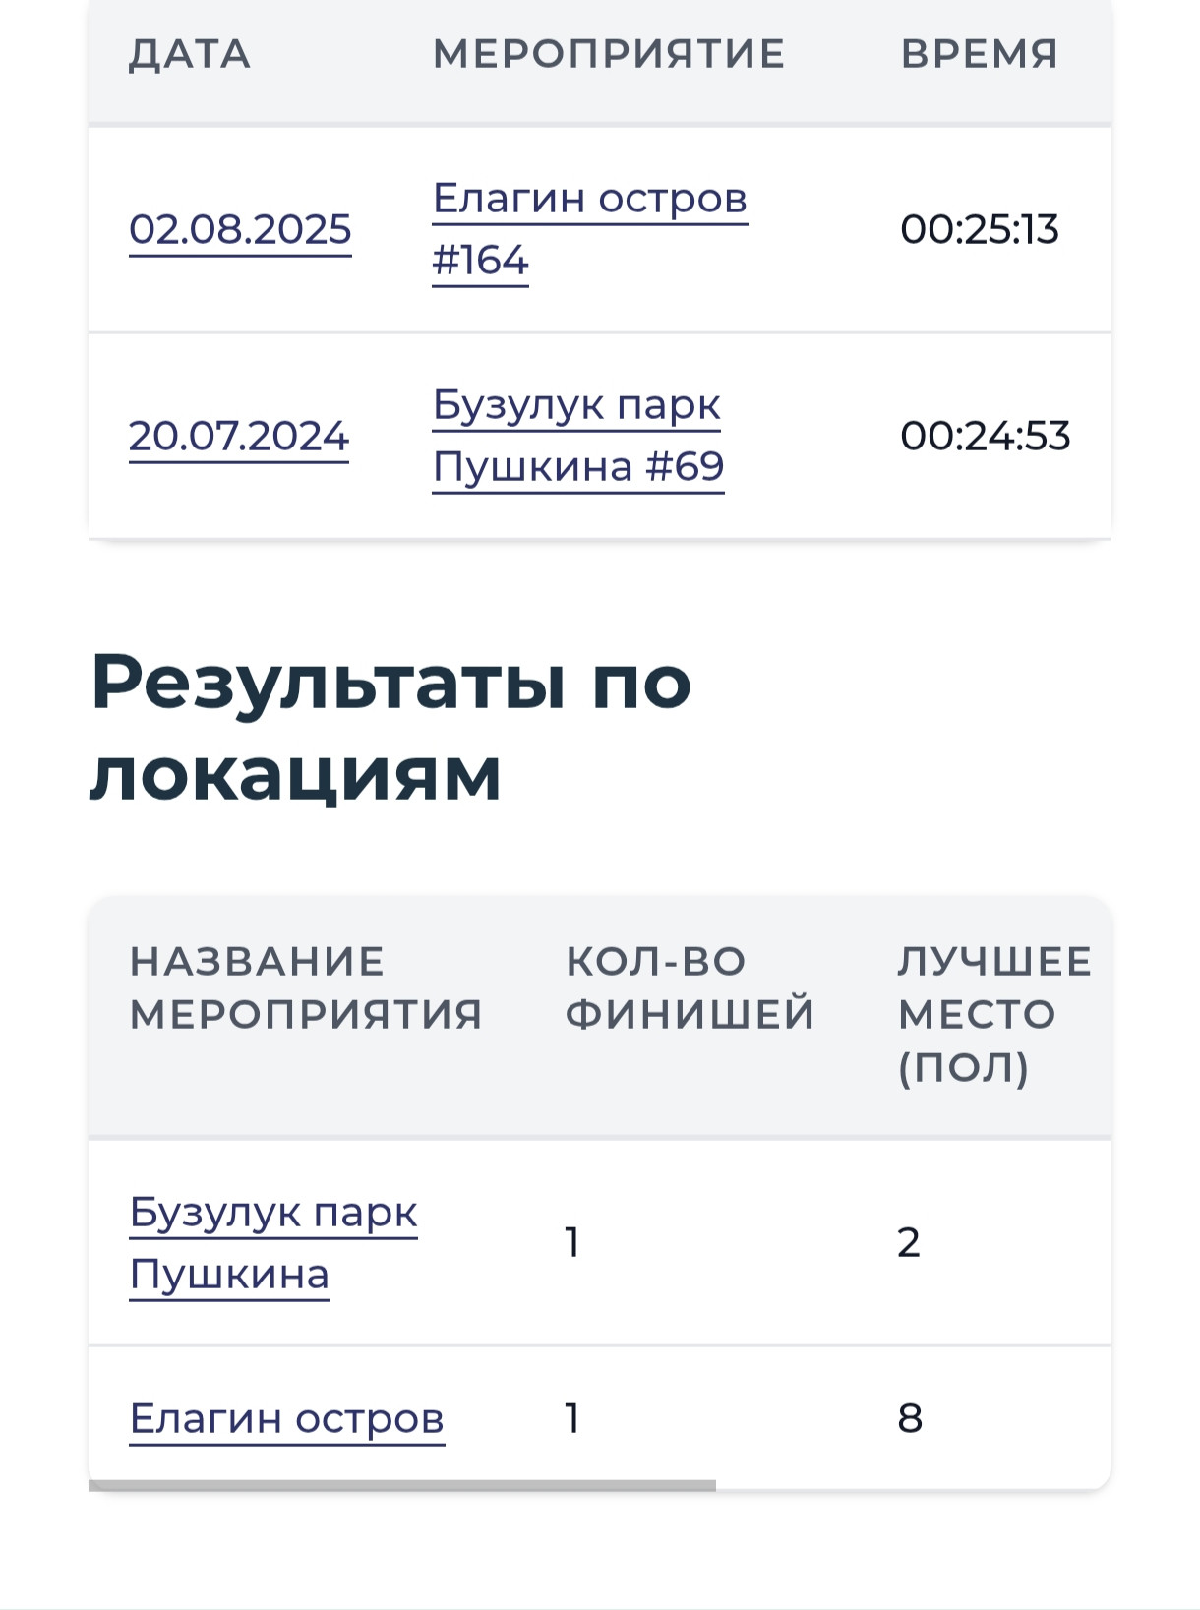
Task: Select the 00:24:53 time cell
Action: tap(986, 436)
